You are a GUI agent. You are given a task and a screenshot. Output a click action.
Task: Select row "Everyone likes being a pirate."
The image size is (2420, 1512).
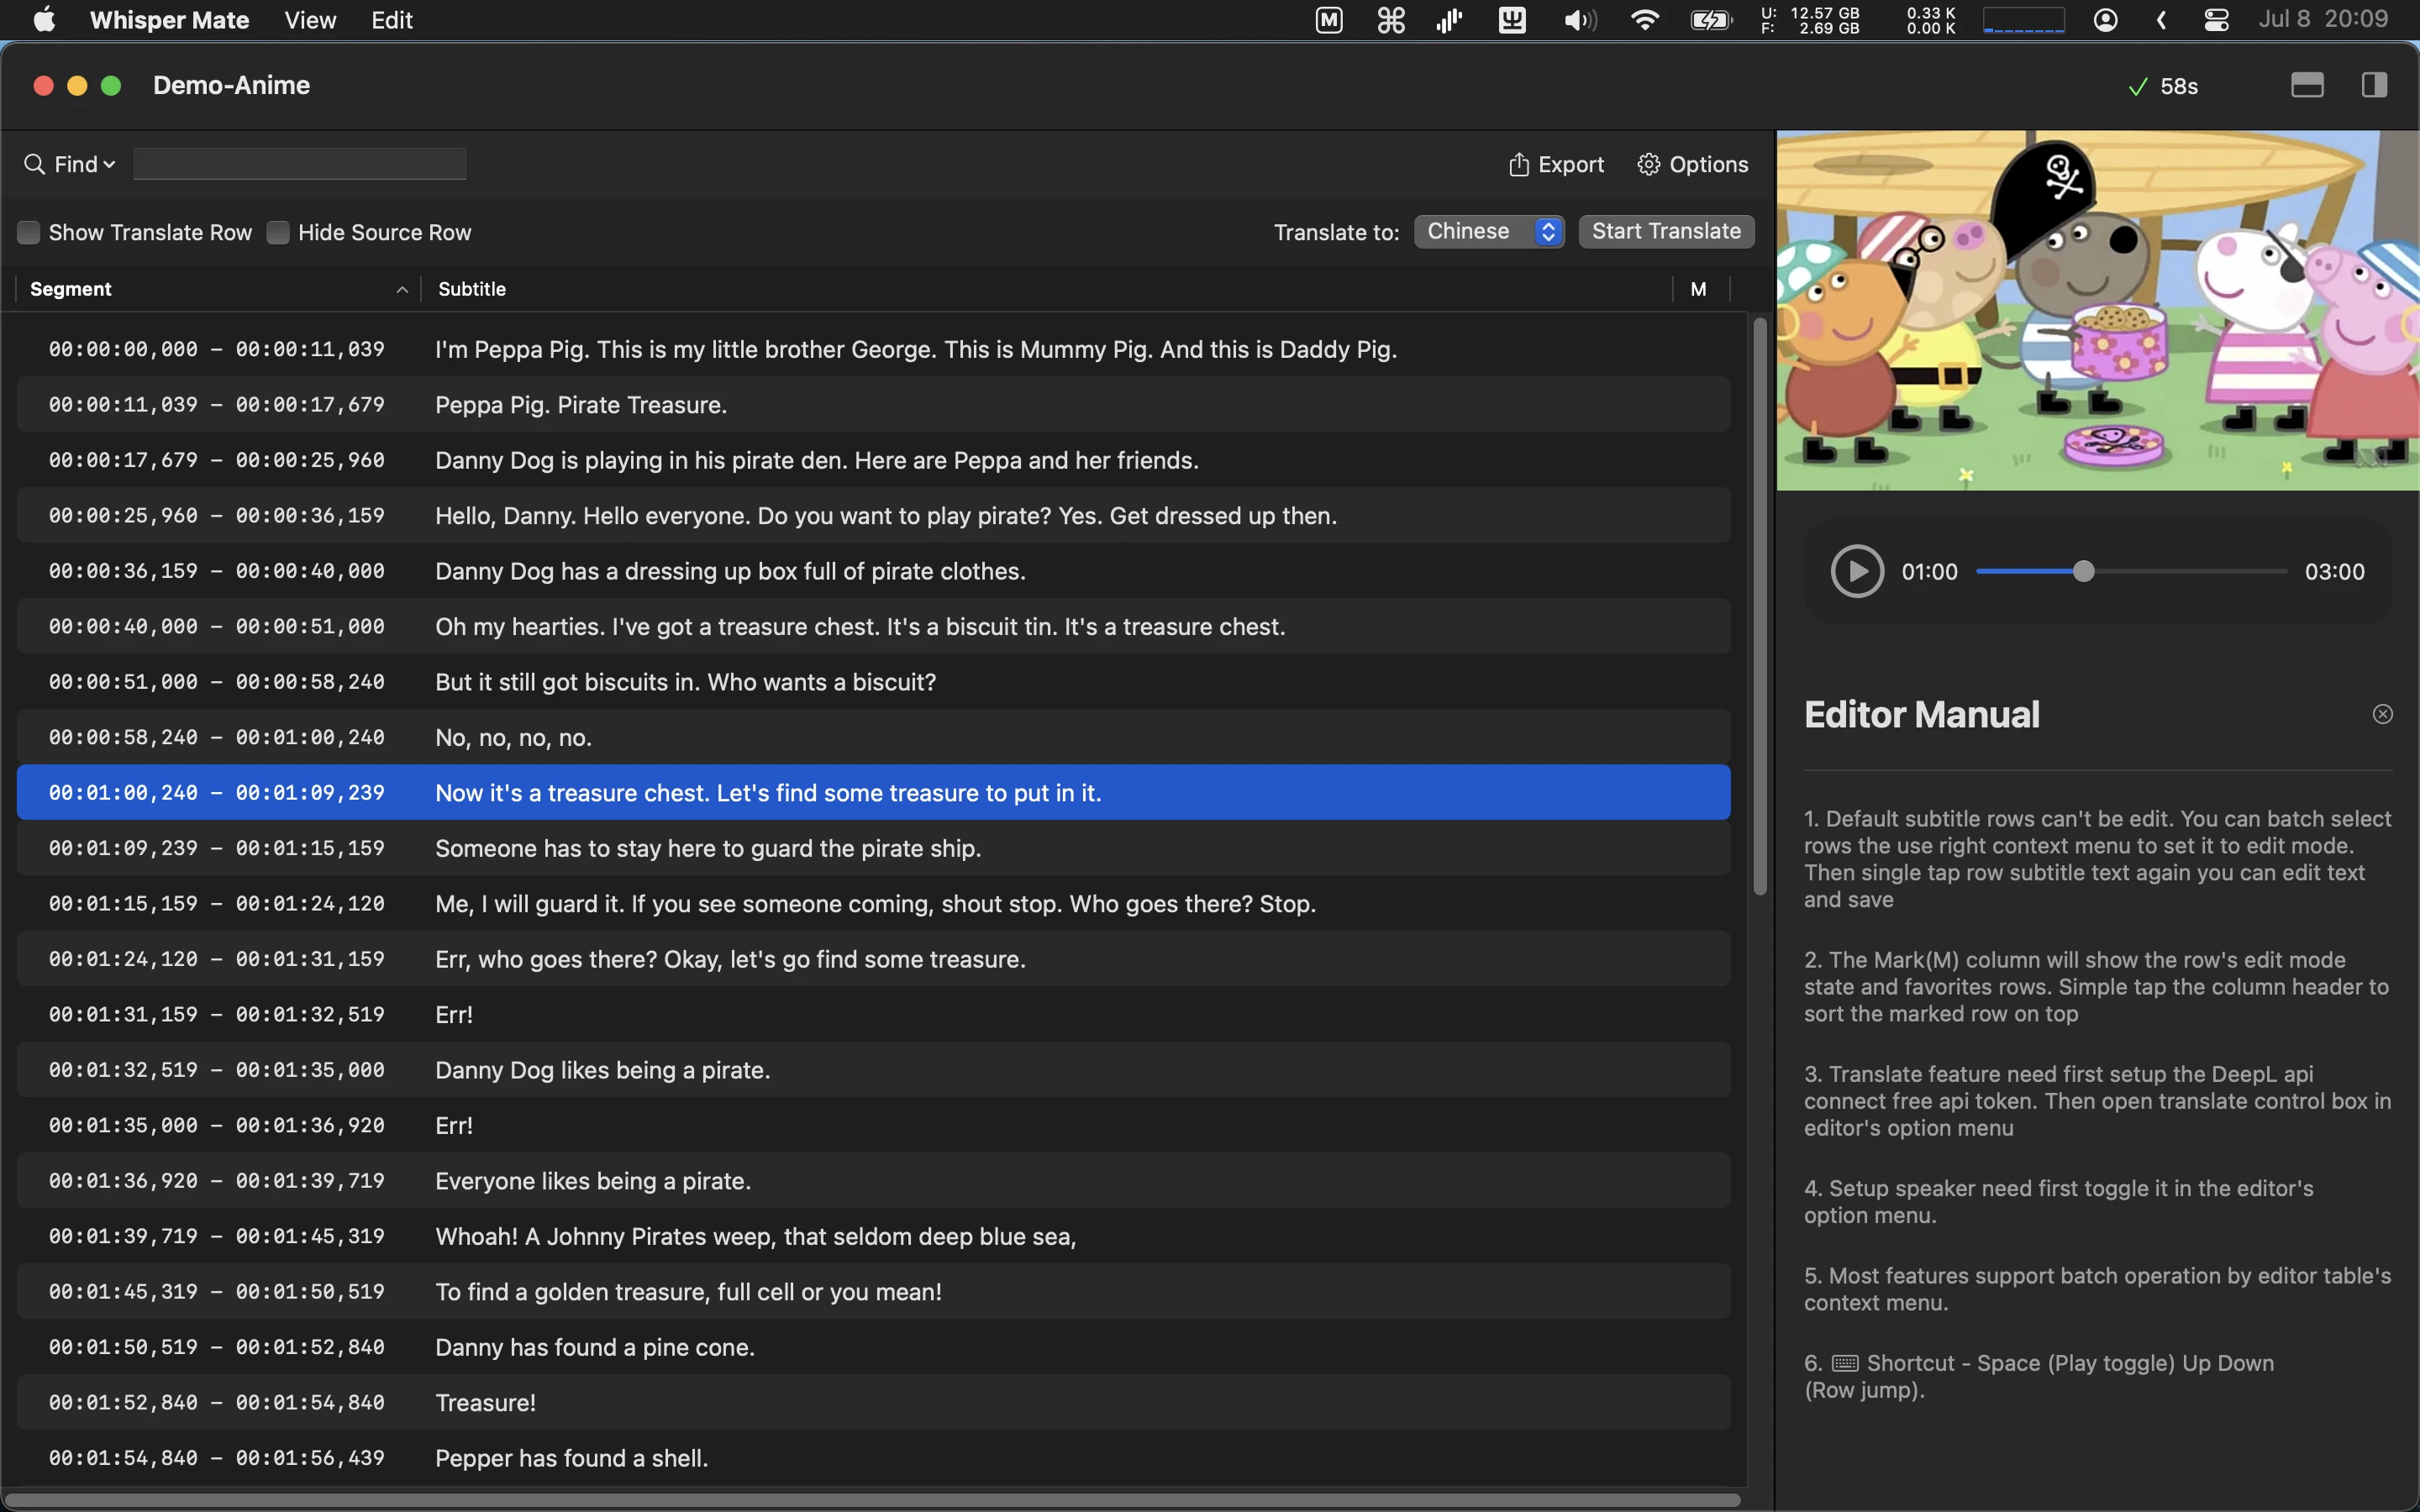[873, 1181]
